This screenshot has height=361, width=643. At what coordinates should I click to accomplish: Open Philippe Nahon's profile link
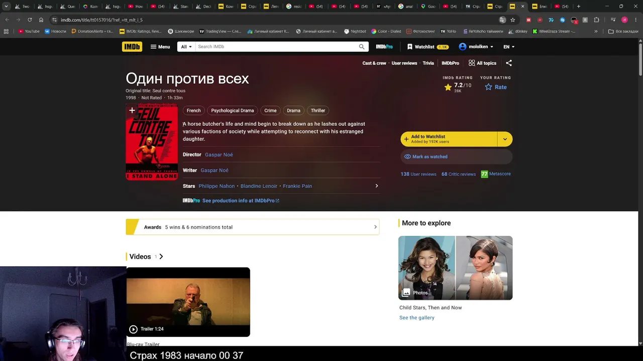point(217,186)
